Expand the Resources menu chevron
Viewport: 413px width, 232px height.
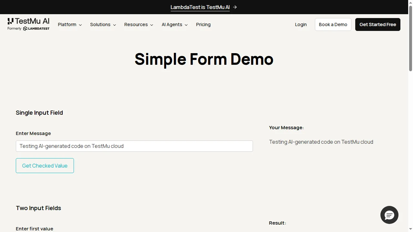click(152, 25)
